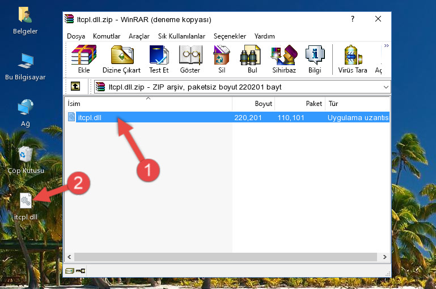The width and height of the screenshot is (436, 289).
Task: Expand hidden toolbar items with chevron
Action: (386, 45)
